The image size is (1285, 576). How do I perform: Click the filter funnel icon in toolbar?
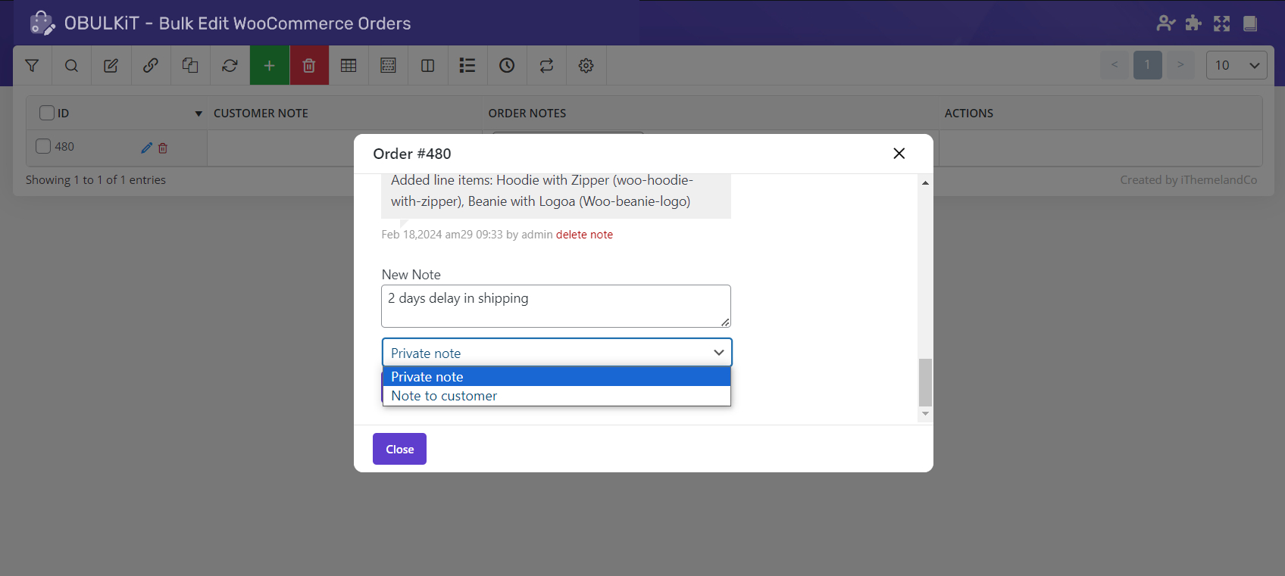32,66
